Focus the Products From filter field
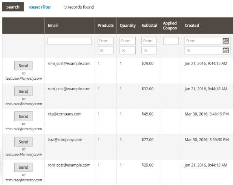233x185 pixels. (105, 41)
